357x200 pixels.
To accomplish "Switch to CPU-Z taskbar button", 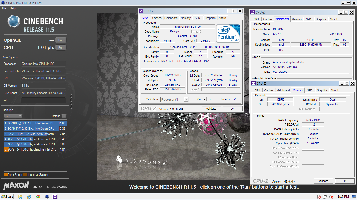I will (55, 197).
